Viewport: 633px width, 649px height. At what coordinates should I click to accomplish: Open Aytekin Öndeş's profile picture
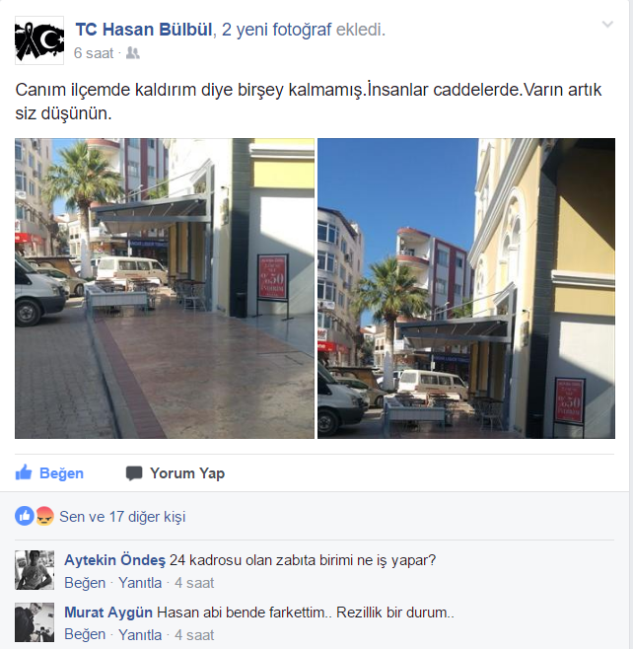(x=35, y=569)
